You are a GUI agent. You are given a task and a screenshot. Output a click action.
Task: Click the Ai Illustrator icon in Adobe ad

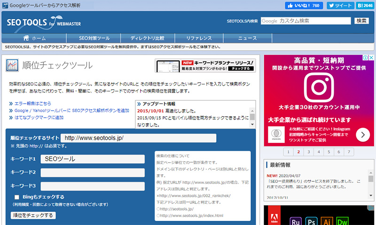(327, 221)
